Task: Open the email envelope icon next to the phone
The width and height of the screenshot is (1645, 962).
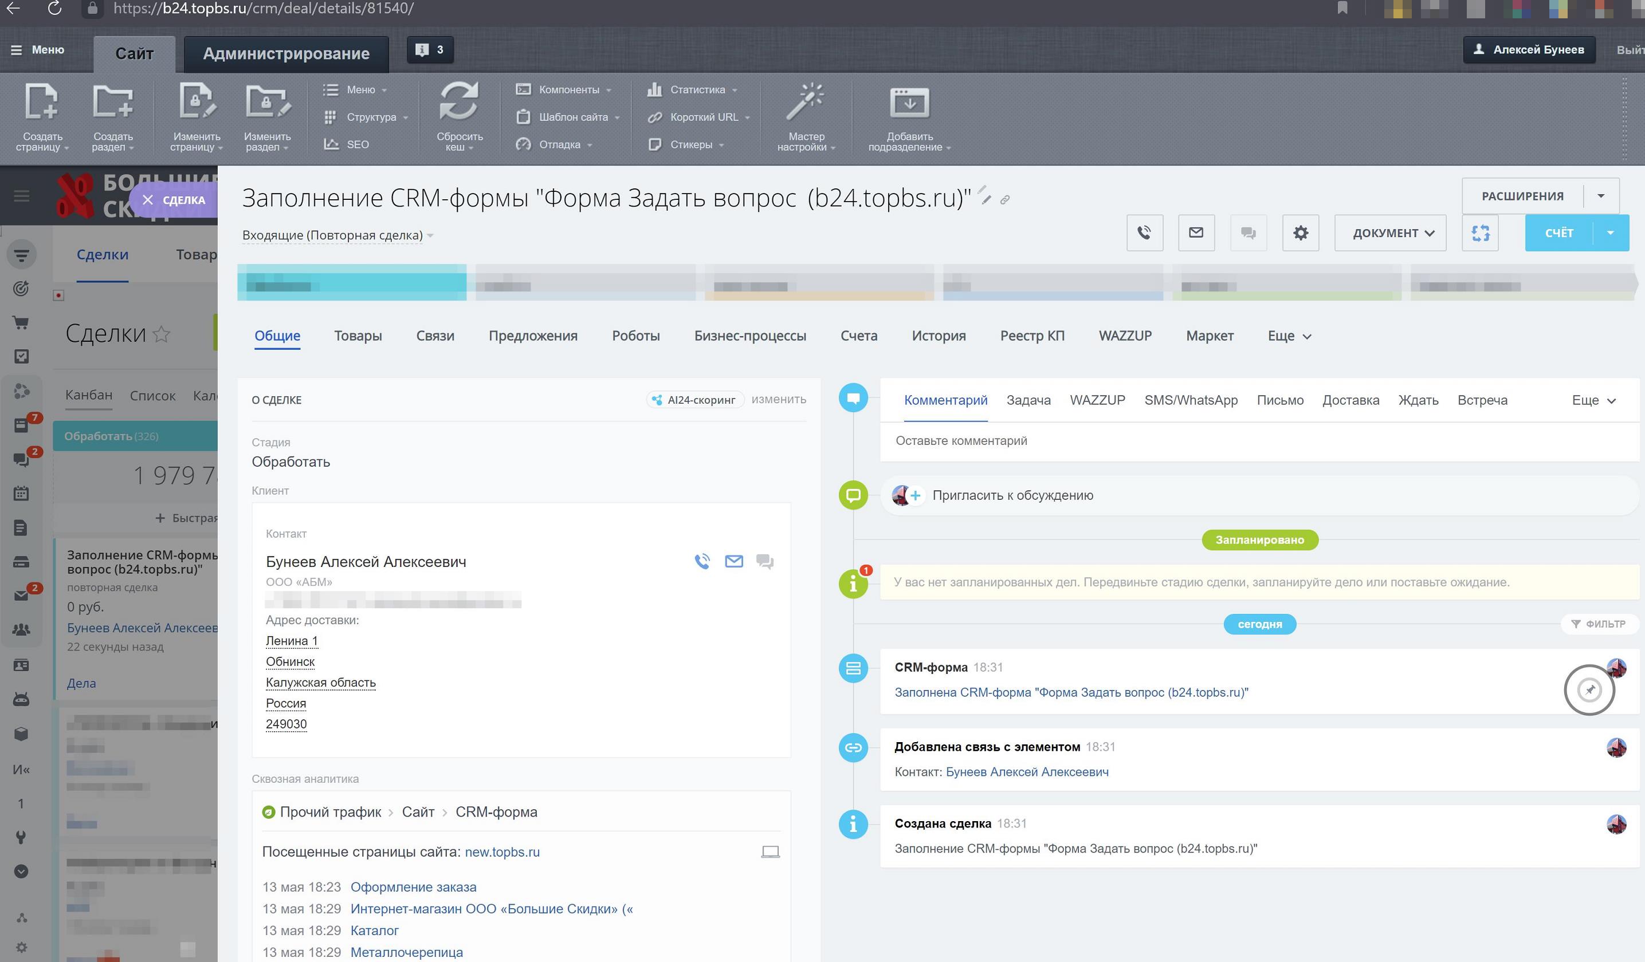Action: tap(1196, 233)
